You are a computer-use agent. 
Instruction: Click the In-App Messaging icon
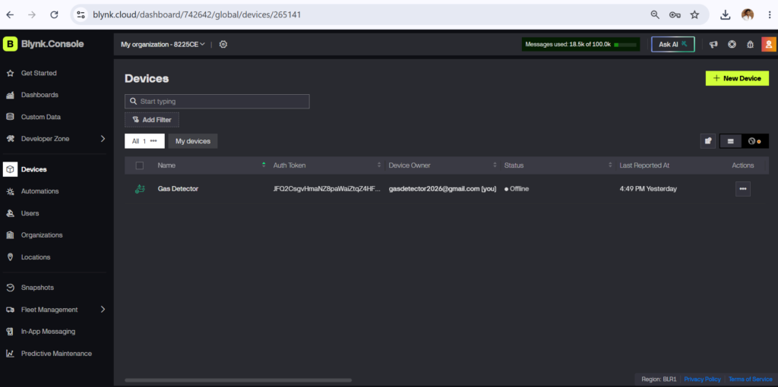(10, 332)
